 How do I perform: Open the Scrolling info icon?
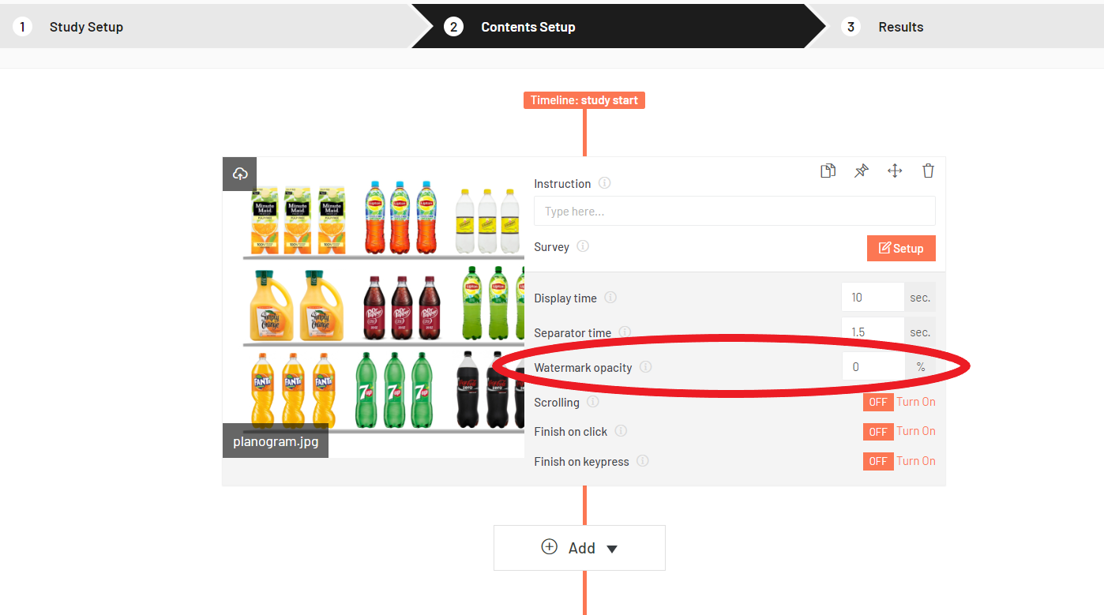point(593,402)
